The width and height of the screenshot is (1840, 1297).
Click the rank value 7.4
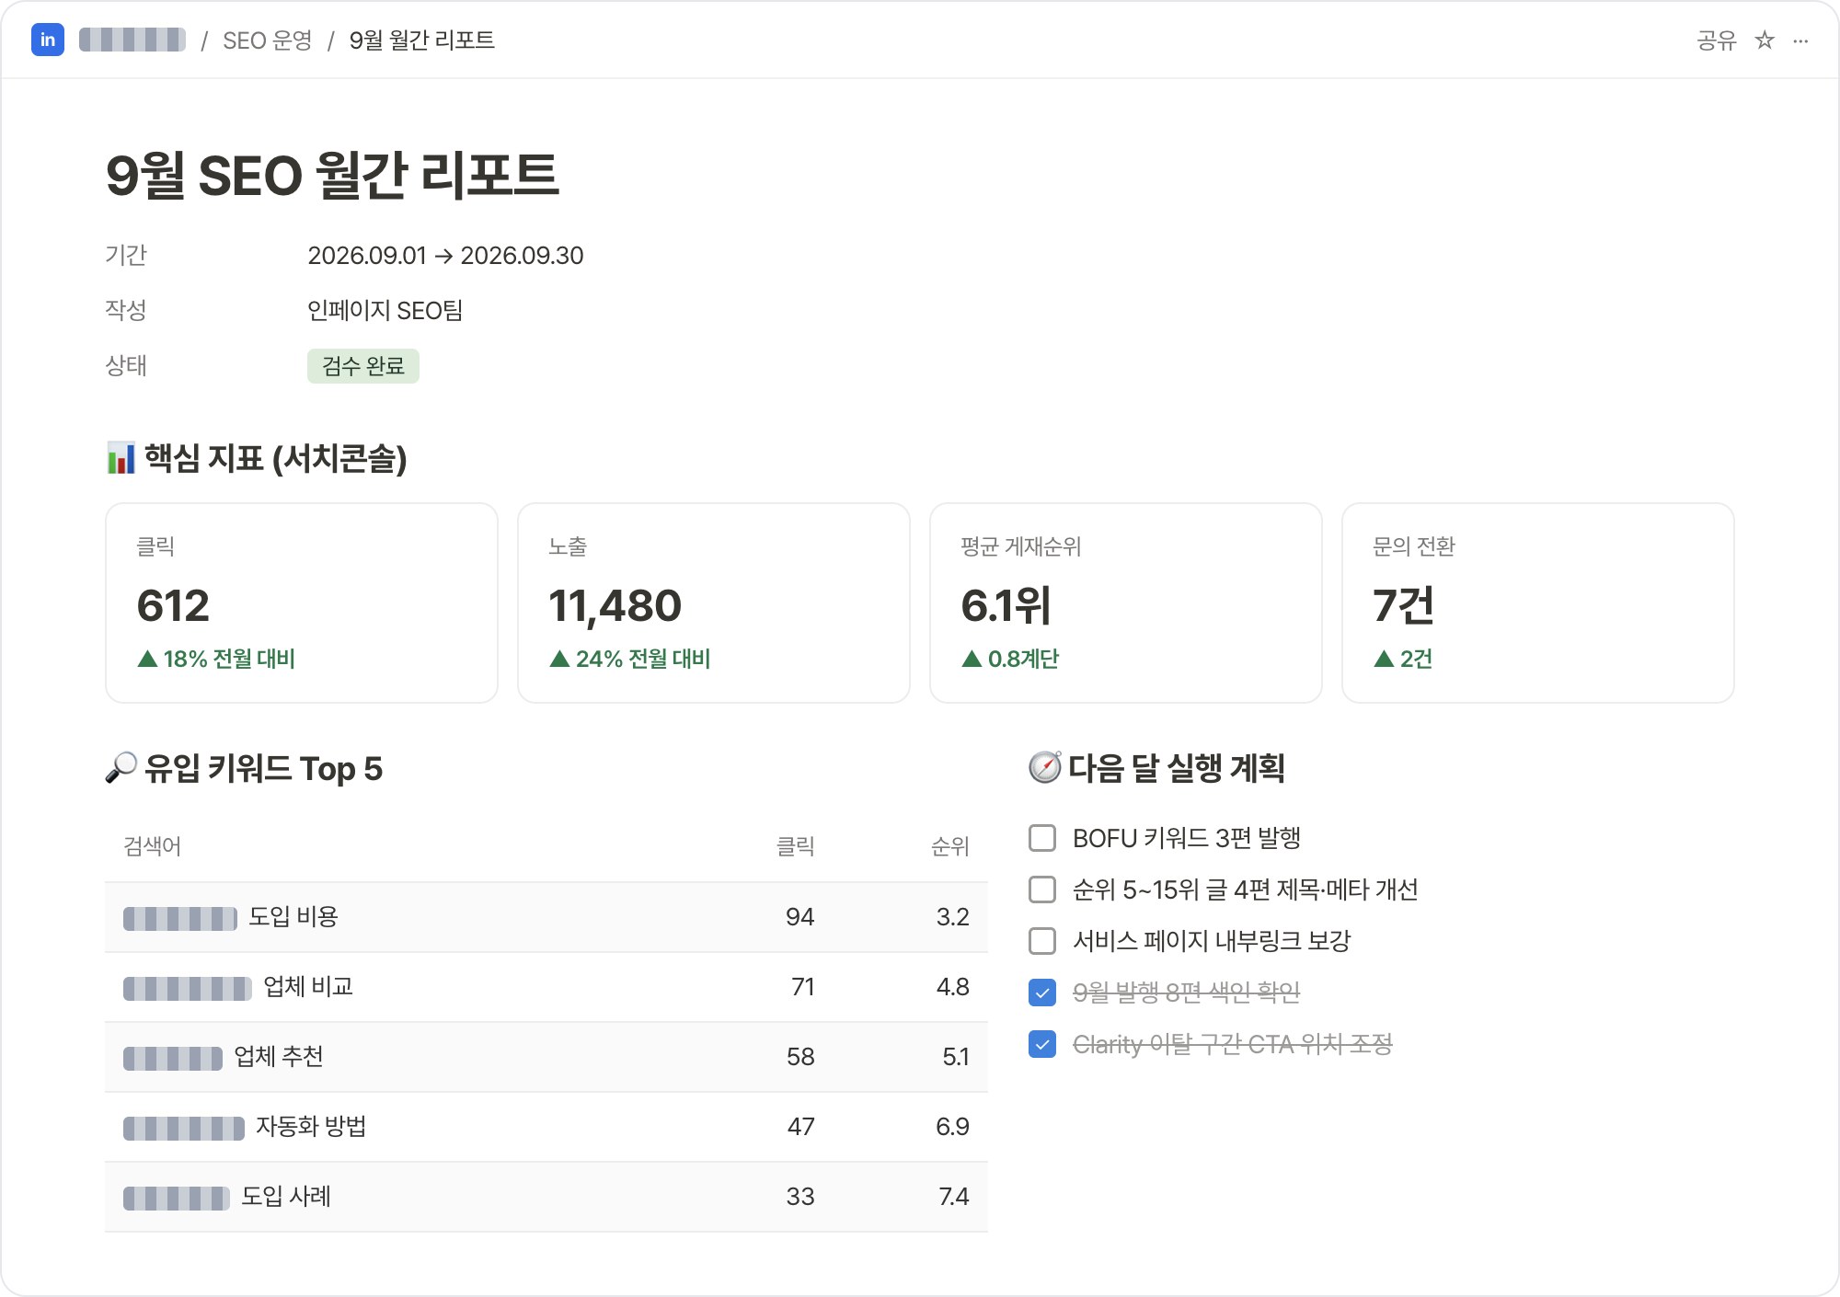953,1197
